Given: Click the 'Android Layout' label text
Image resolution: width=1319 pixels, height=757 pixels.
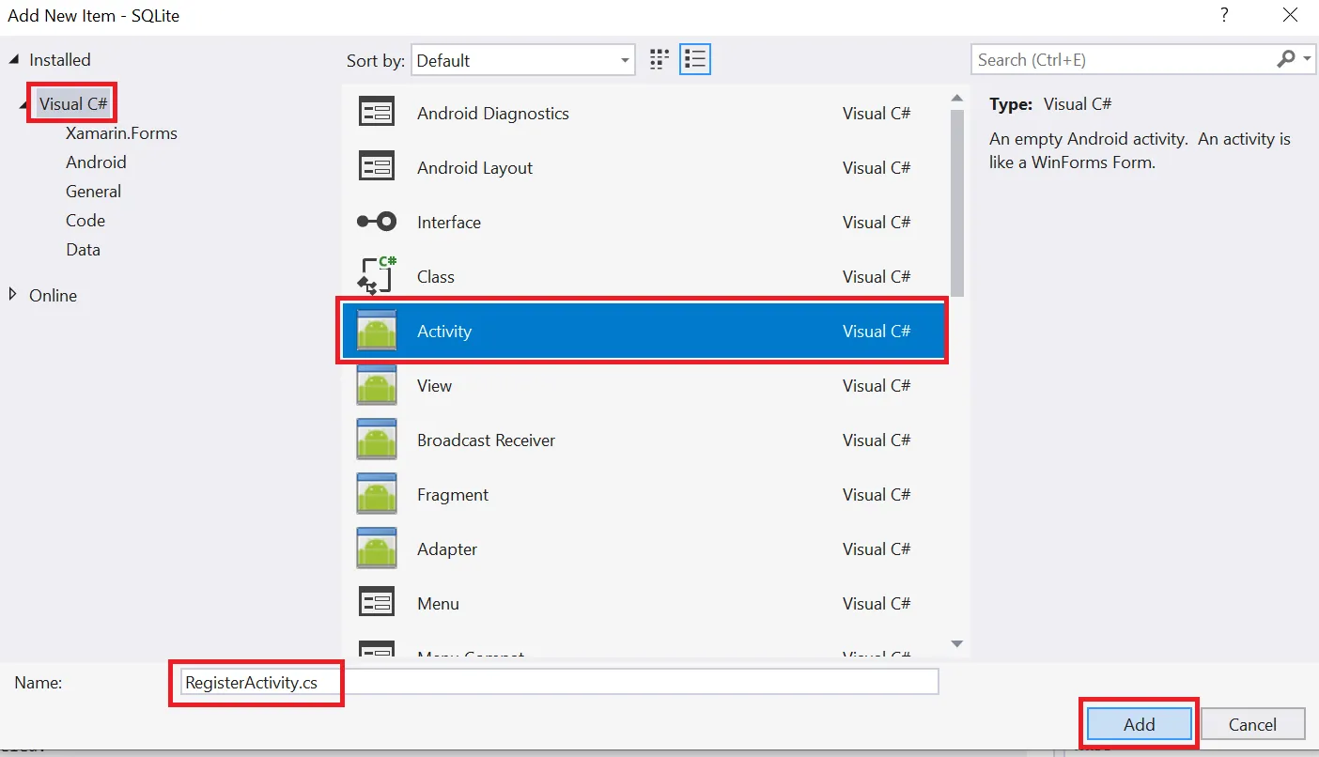Looking at the screenshot, I should (474, 168).
